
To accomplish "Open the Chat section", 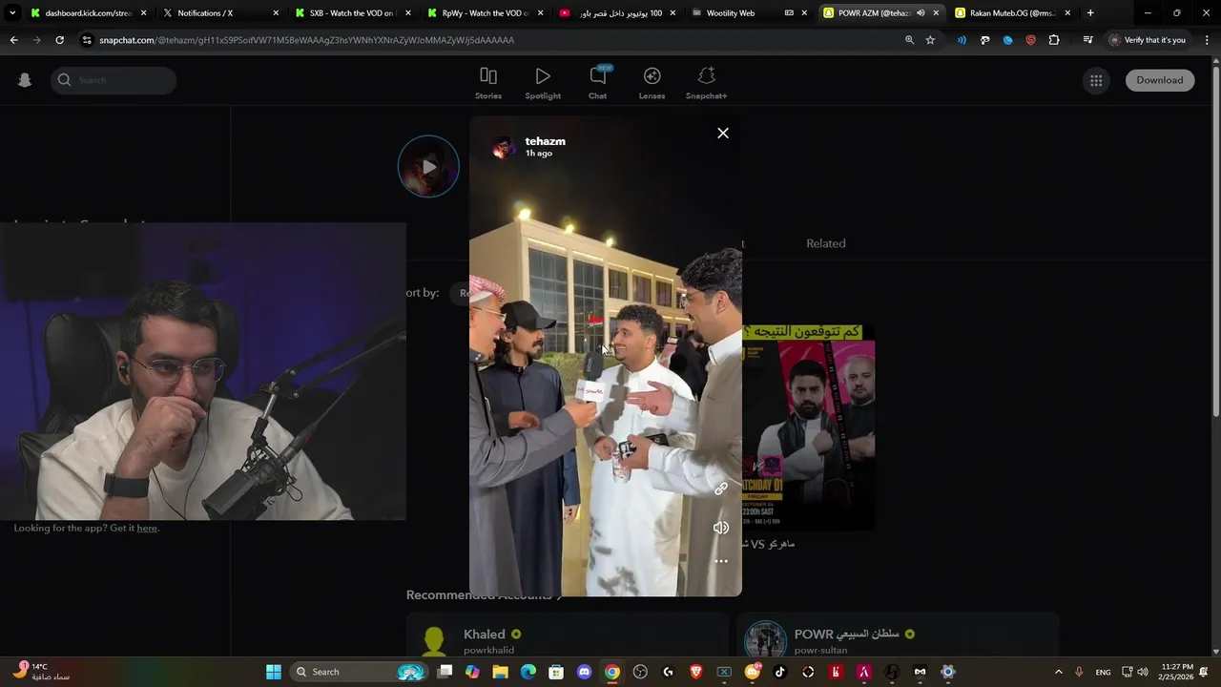I will coord(598,83).
